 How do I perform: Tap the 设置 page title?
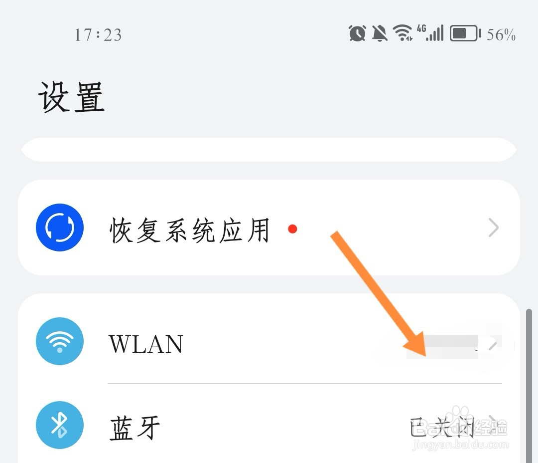(x=71, y=97)
